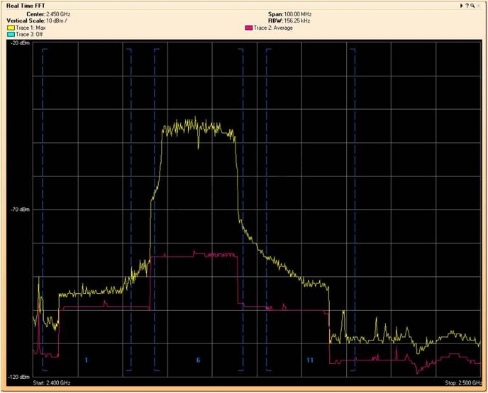Open help with the question mark icon
Viewport: 488px width, 393px height.
[467, 6]
